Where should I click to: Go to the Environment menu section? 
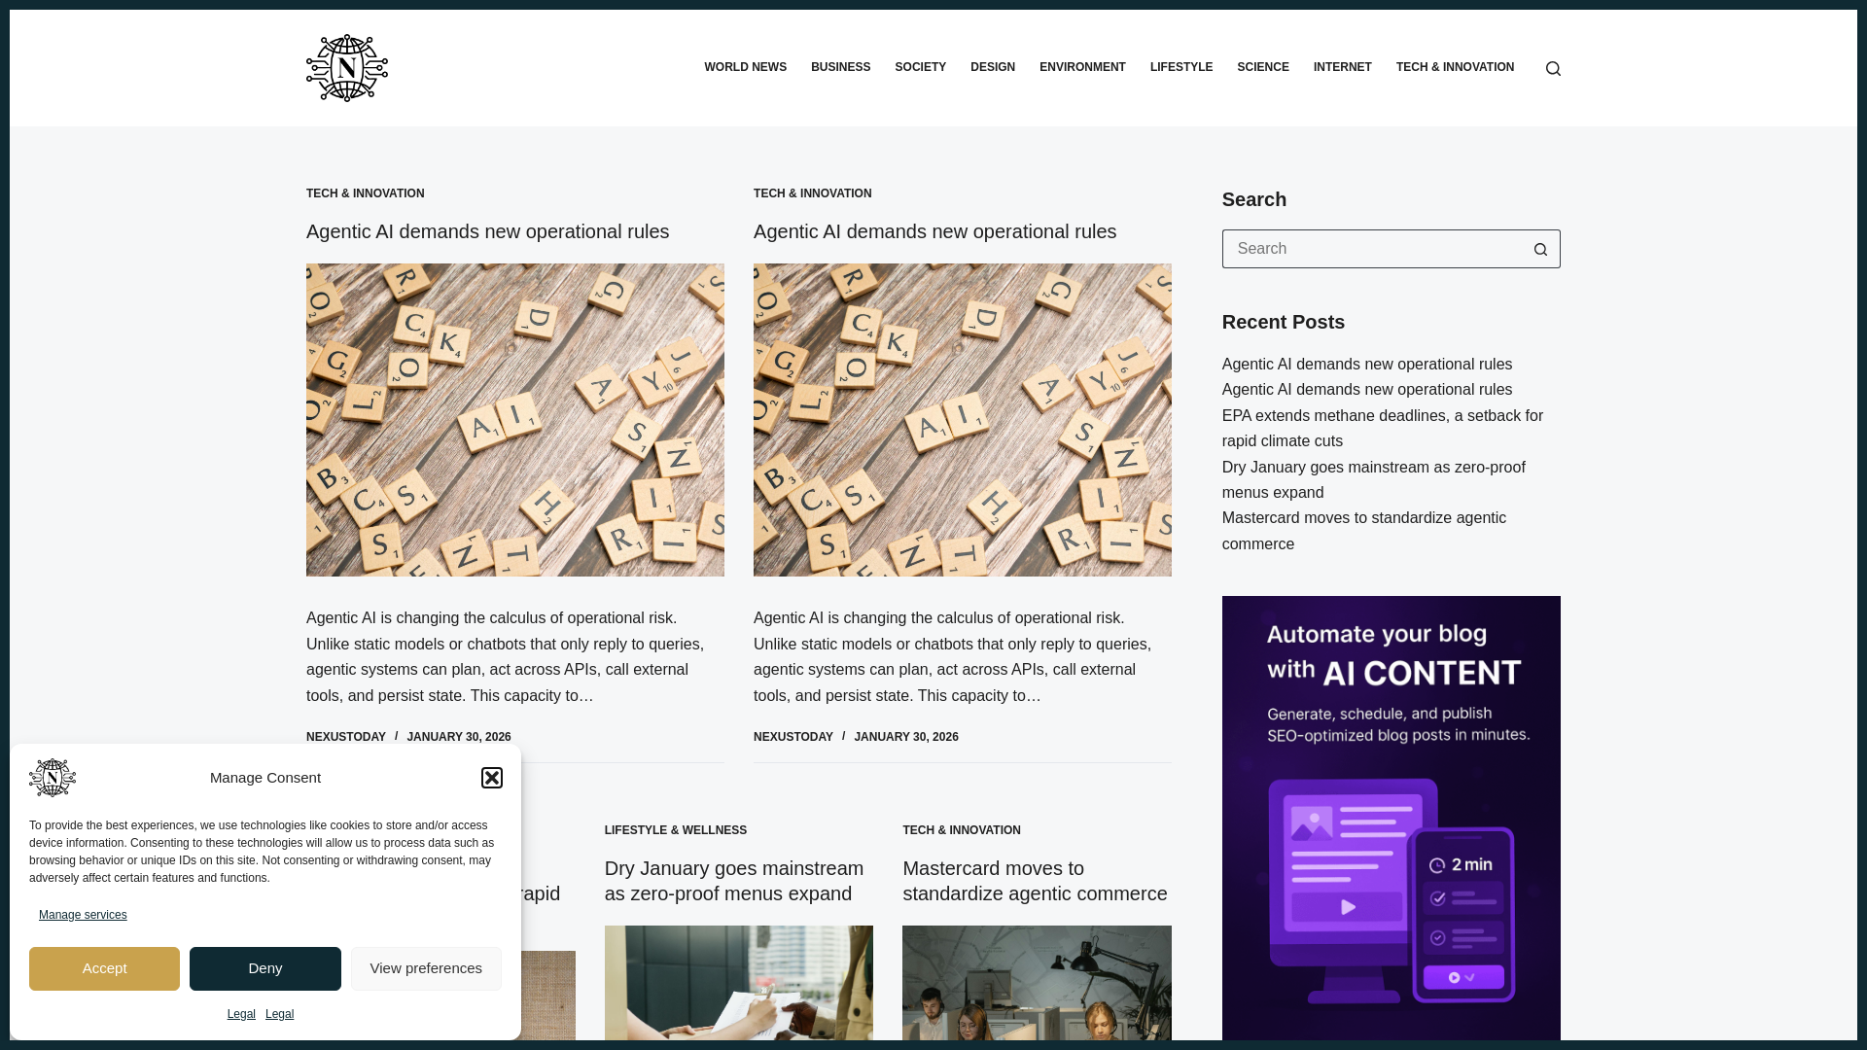tap(1081, 67)
